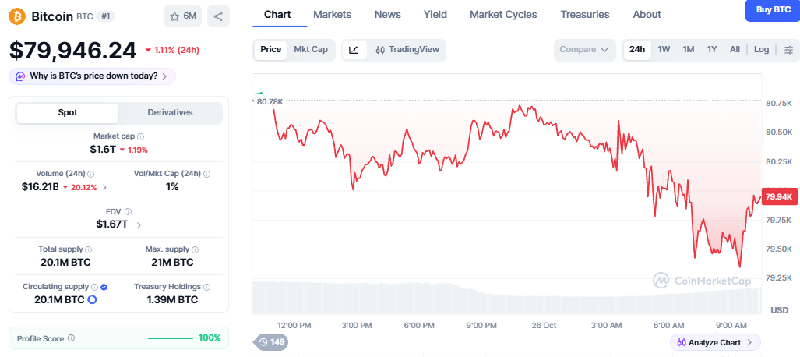Open "Why is BTC's price down today?"

(93, 76)
